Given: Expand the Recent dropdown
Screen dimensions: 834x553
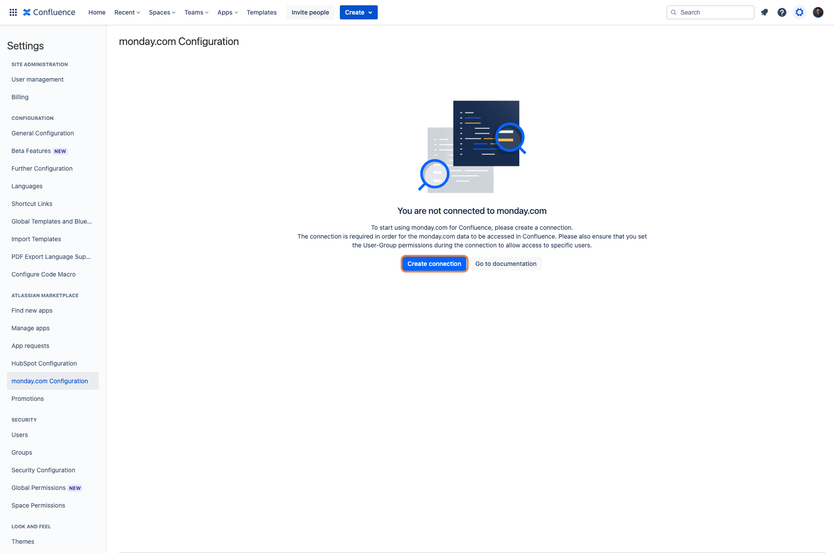Looking at the screenshot, I should click(x=127, y=12).
